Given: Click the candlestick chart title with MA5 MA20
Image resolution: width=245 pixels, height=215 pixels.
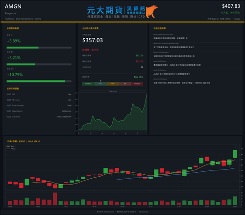Looking at the screenshot, I should [x=24, y=141].
